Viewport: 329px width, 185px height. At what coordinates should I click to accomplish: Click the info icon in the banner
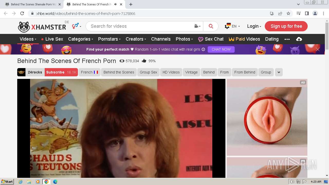pyautogui.click(x=203, y=49)
